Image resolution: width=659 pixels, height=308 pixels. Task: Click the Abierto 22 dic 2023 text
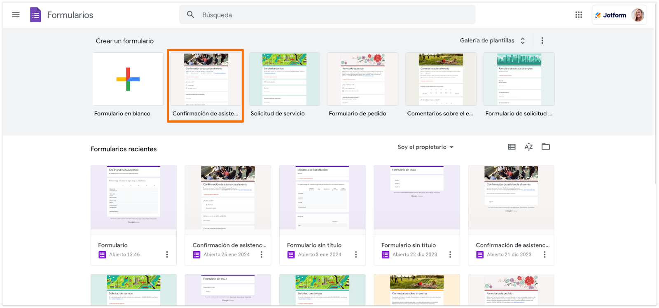415,254
